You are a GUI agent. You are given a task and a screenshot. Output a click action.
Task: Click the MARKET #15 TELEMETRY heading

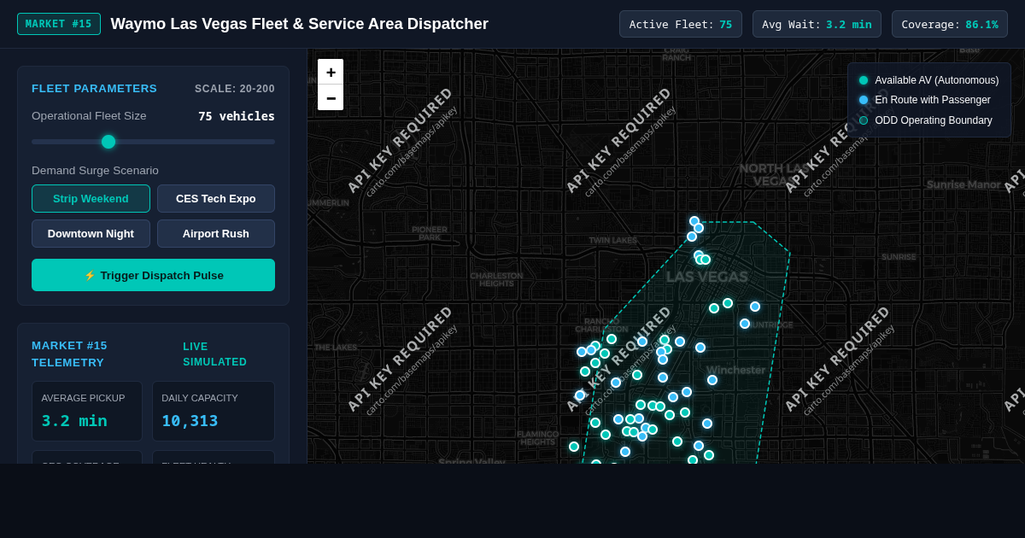coord(69,354)
